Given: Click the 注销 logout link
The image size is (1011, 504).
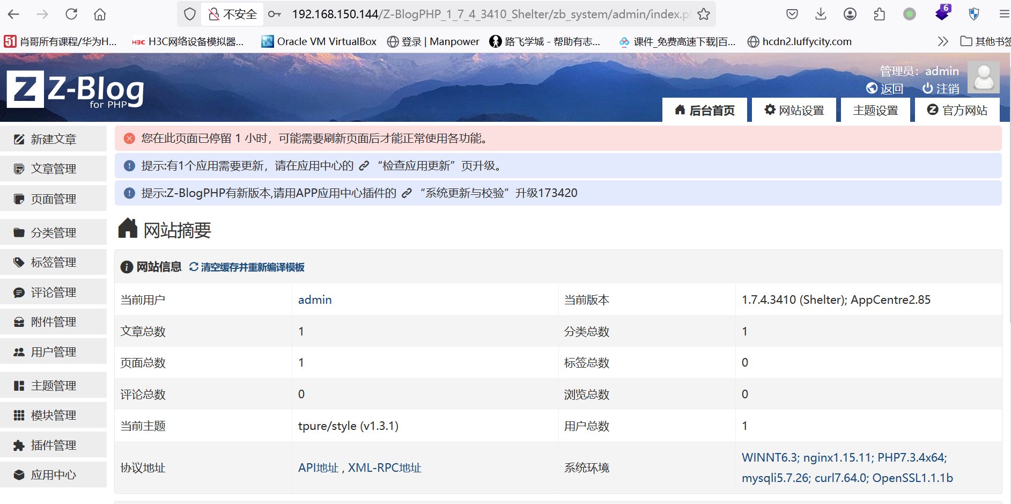Looking at the screenshot, I should (941, 89).
